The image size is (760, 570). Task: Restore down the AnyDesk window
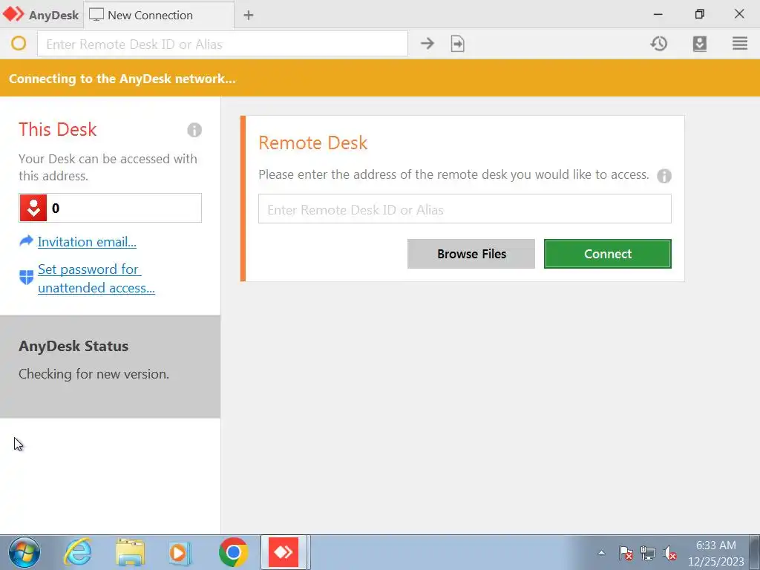click(x=699, y=14)
